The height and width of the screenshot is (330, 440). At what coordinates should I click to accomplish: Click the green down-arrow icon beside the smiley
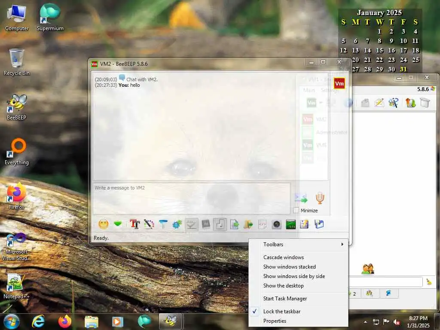pyautogui.click(x=118, y=224)
